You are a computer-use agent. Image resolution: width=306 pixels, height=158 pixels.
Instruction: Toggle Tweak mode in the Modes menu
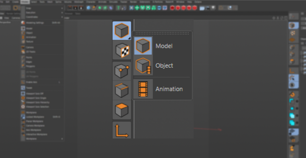click(x=42, y=88)
